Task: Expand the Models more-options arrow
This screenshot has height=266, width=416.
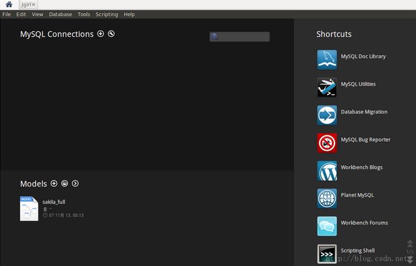Action: (75, 183)
